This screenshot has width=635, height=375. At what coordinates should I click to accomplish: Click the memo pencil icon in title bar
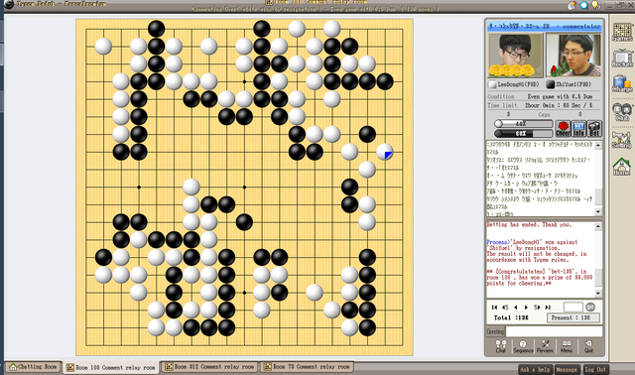point(571,5)
